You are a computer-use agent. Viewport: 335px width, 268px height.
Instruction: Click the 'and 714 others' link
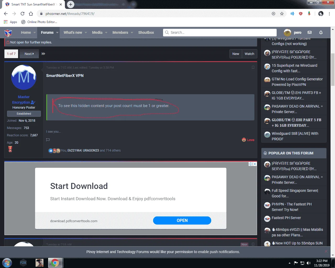pyautogui.click(x=110, y=150)
